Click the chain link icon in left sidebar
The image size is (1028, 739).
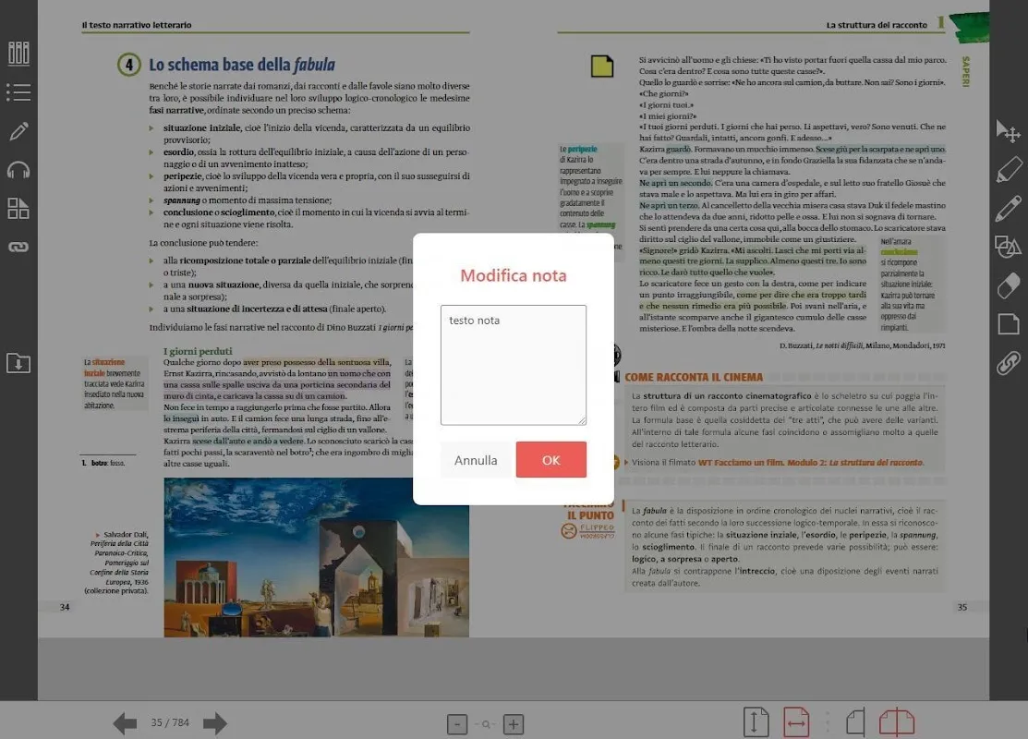coord(18,247)
